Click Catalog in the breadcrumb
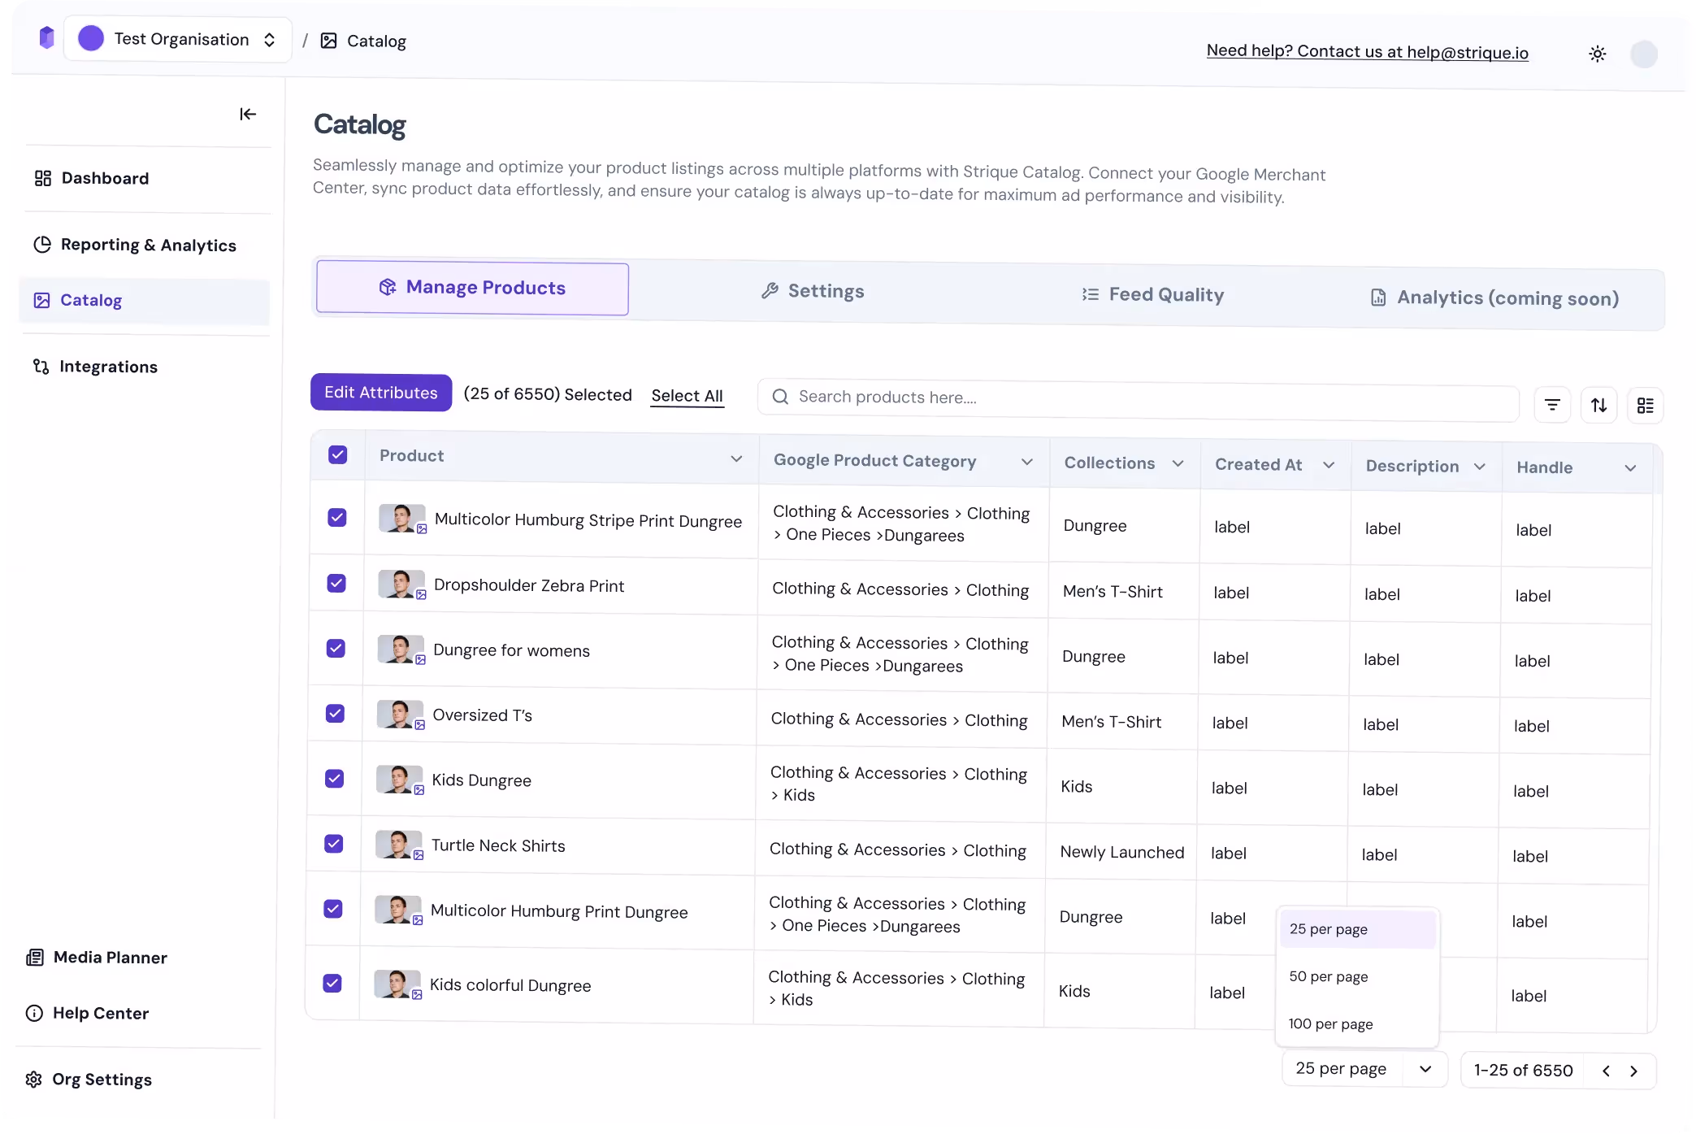 coord(376,41)
